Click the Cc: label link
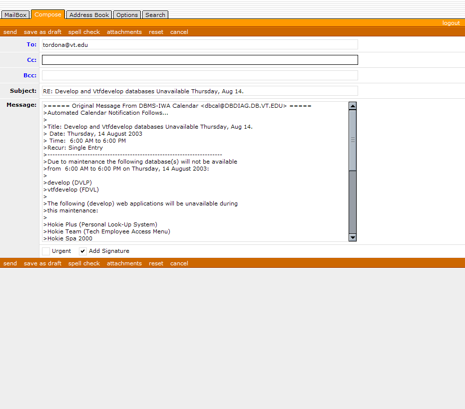Viewport: 465px width, 409px height. (31, 60)
